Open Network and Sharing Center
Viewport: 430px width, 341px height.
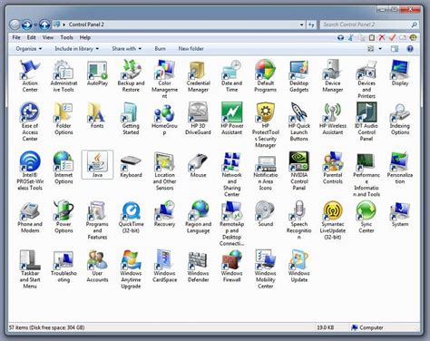coord(231,174)
